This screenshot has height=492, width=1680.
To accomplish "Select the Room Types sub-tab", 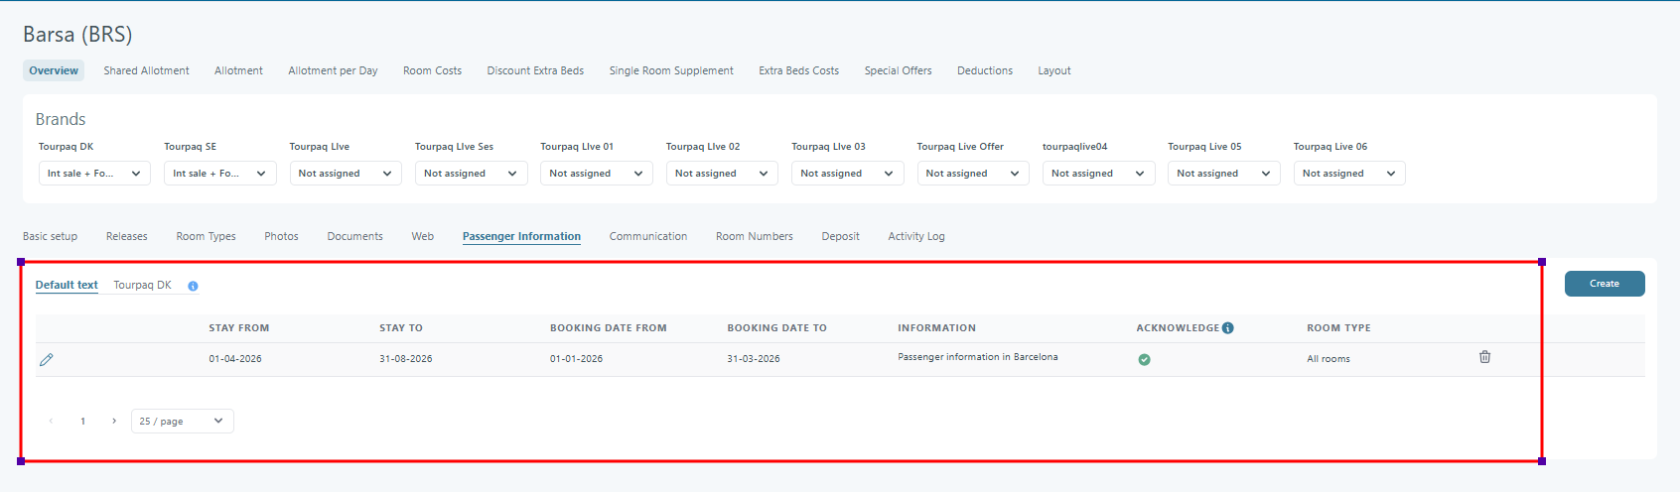I will (x=206, y=237).
